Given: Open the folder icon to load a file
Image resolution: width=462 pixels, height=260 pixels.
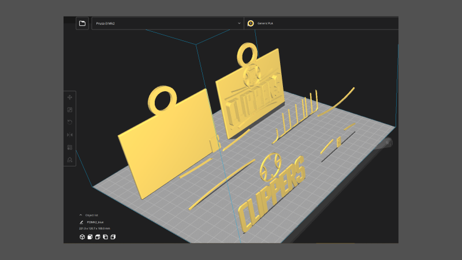Looking at the screenshot, I should click(82, 23).
